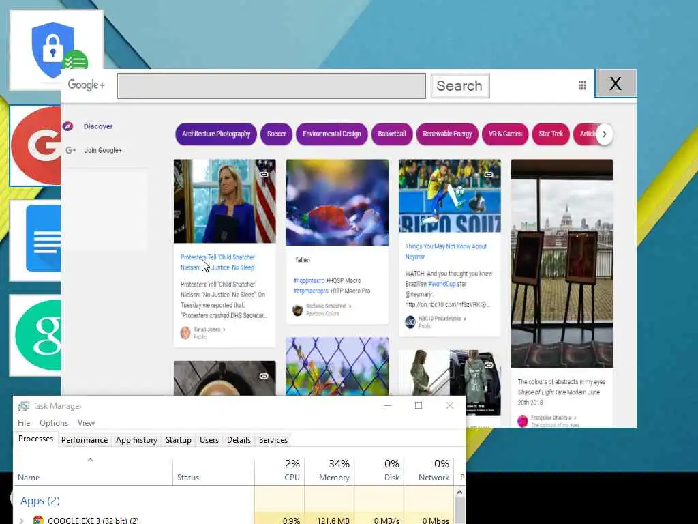Image resolution: width=698 pixels, height=524 pixels.
Task: Click the Search button
Action: [460, 85]
